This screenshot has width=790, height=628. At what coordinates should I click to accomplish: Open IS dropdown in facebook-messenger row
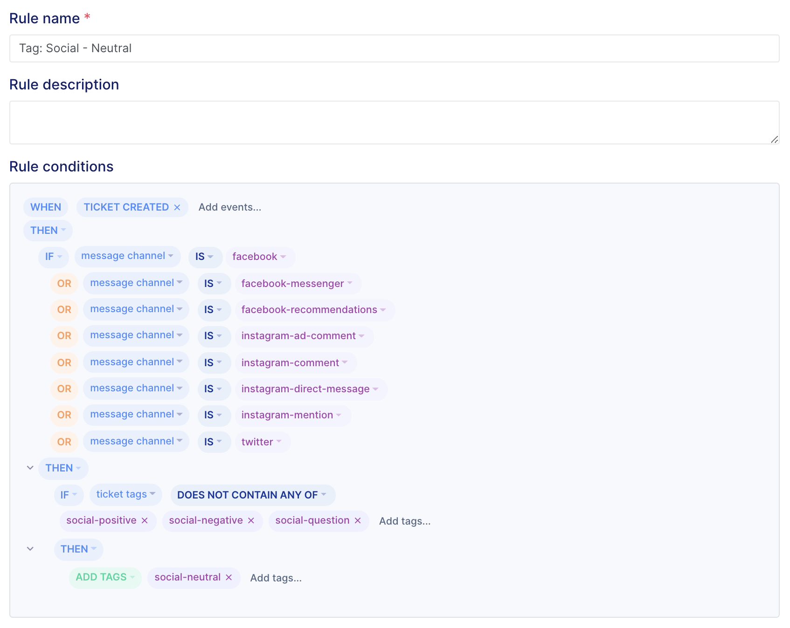[x=214, y=284]
